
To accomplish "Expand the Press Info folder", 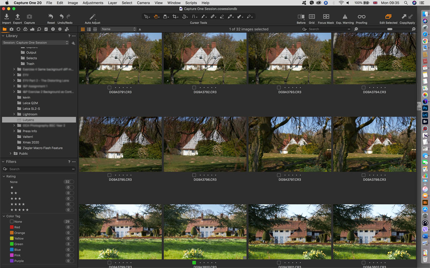I will tap(14, 131).
